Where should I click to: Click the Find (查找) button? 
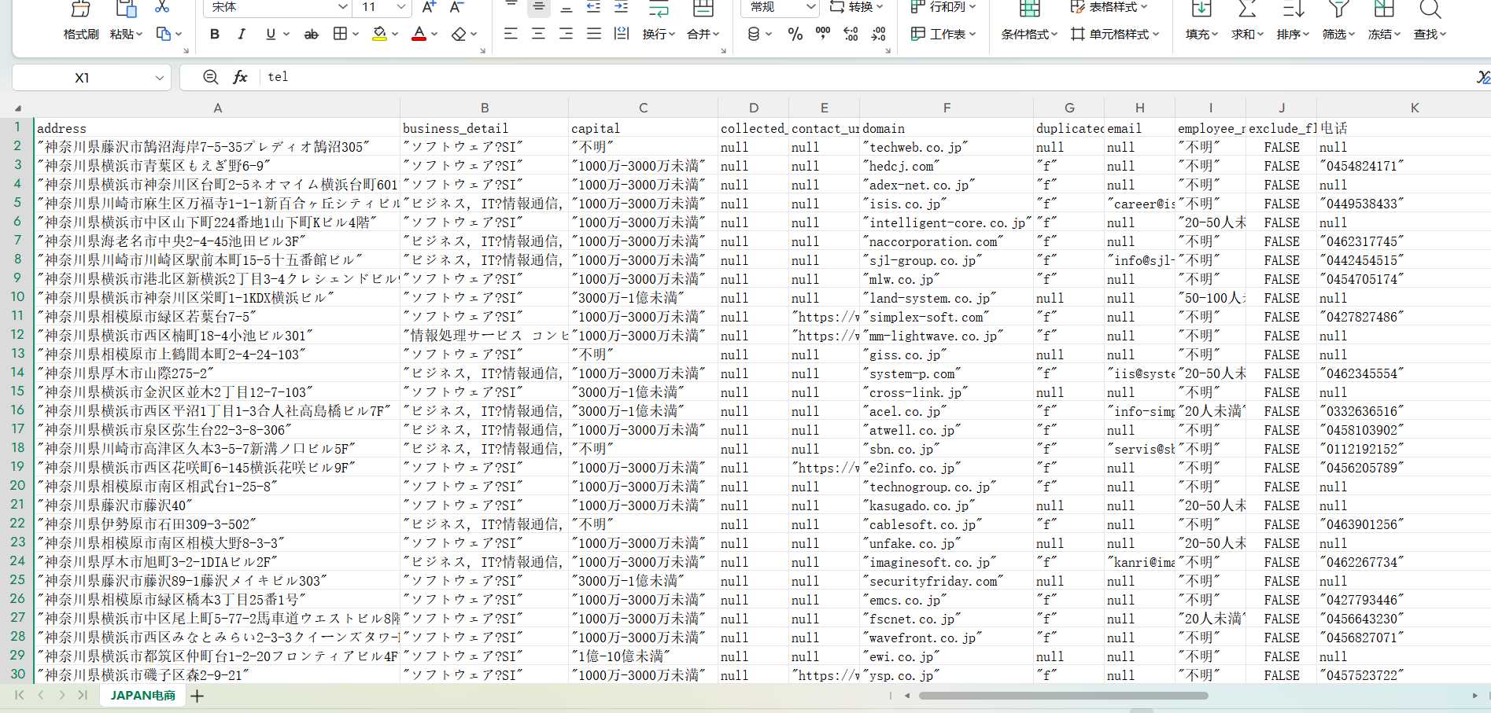1430,21
